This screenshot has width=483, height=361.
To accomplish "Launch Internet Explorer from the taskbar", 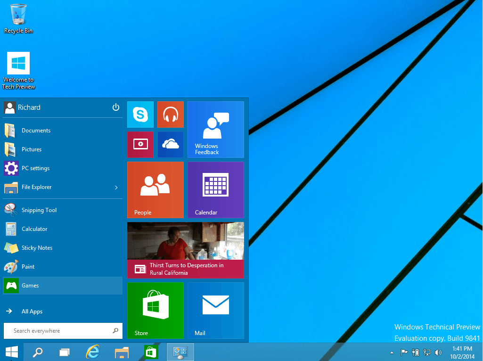I will click(x=93, y=352).
